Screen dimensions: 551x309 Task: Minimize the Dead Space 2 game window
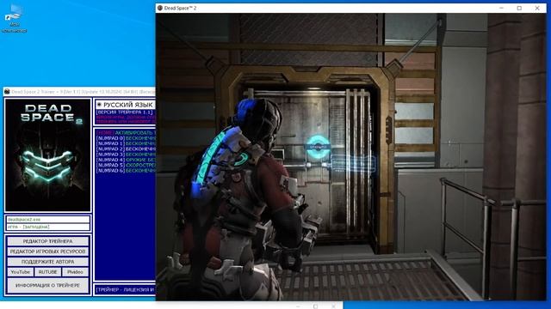501,8
